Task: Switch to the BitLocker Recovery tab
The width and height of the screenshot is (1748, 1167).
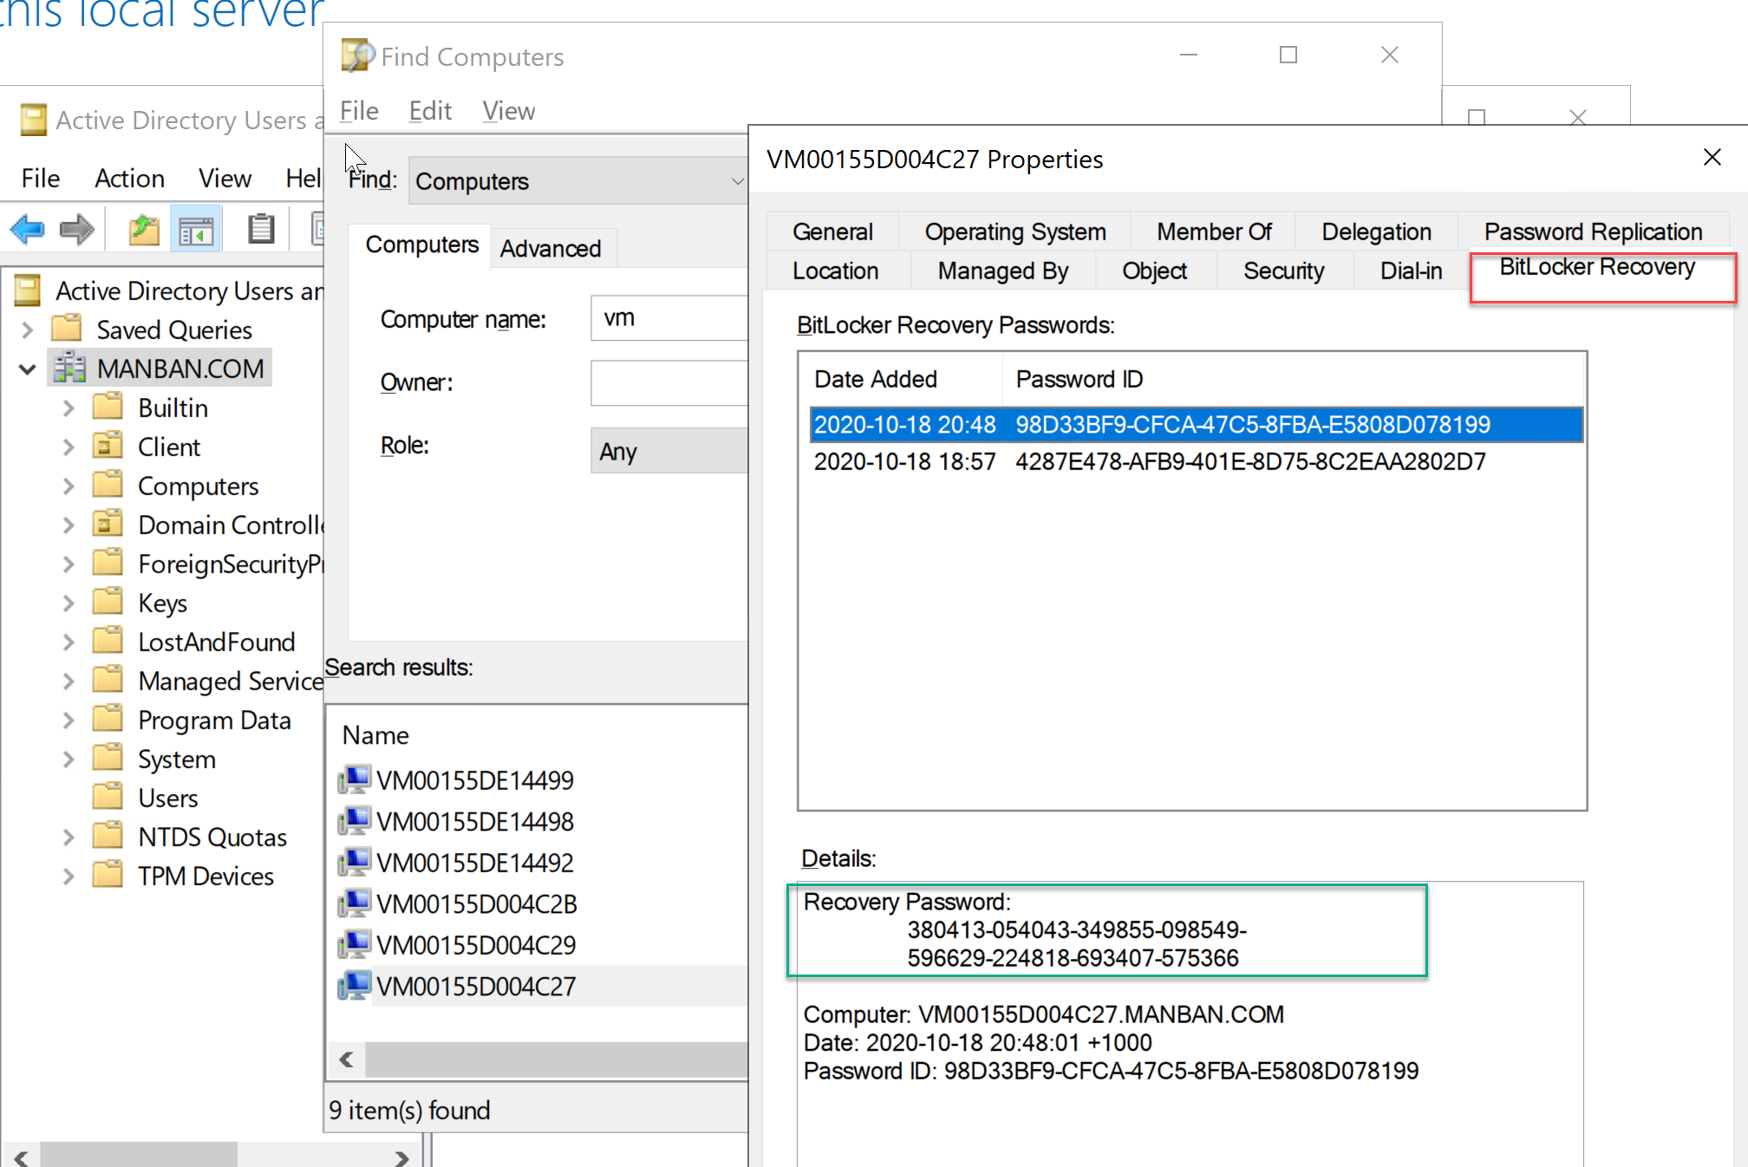Action: (1596, 269)
